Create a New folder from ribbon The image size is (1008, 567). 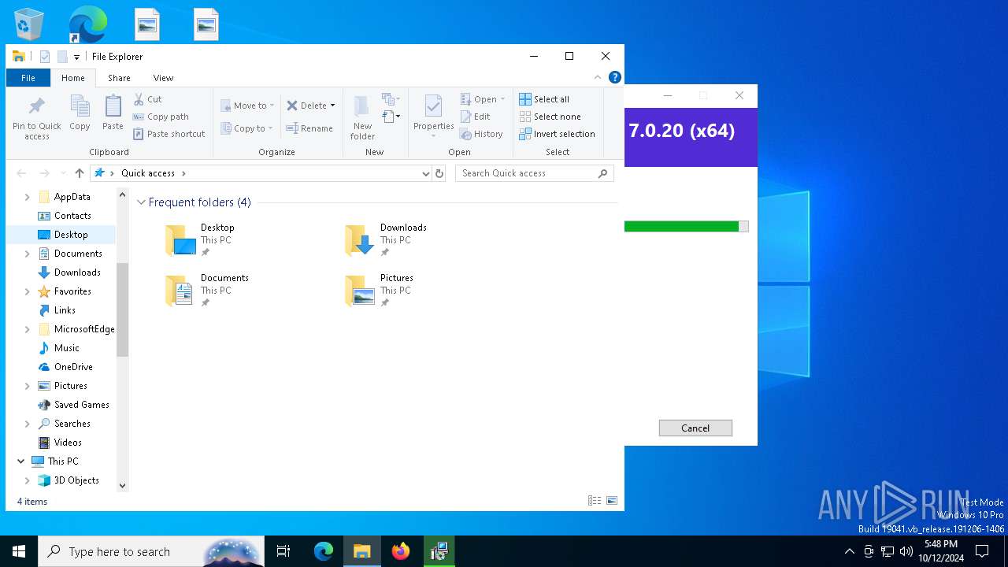pos(362,118)
